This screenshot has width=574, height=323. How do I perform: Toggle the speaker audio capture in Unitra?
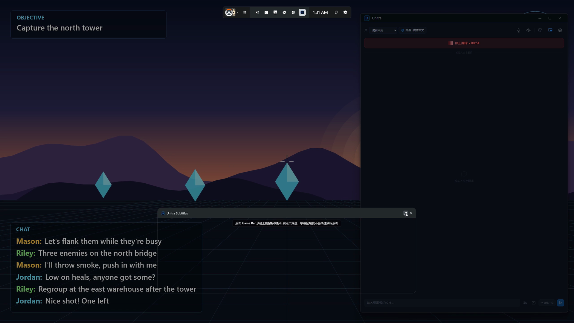[x=529, y=30]
